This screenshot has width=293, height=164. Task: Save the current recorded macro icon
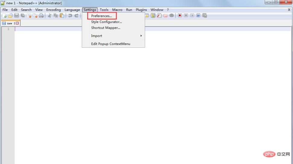click(x=205, y=15)
